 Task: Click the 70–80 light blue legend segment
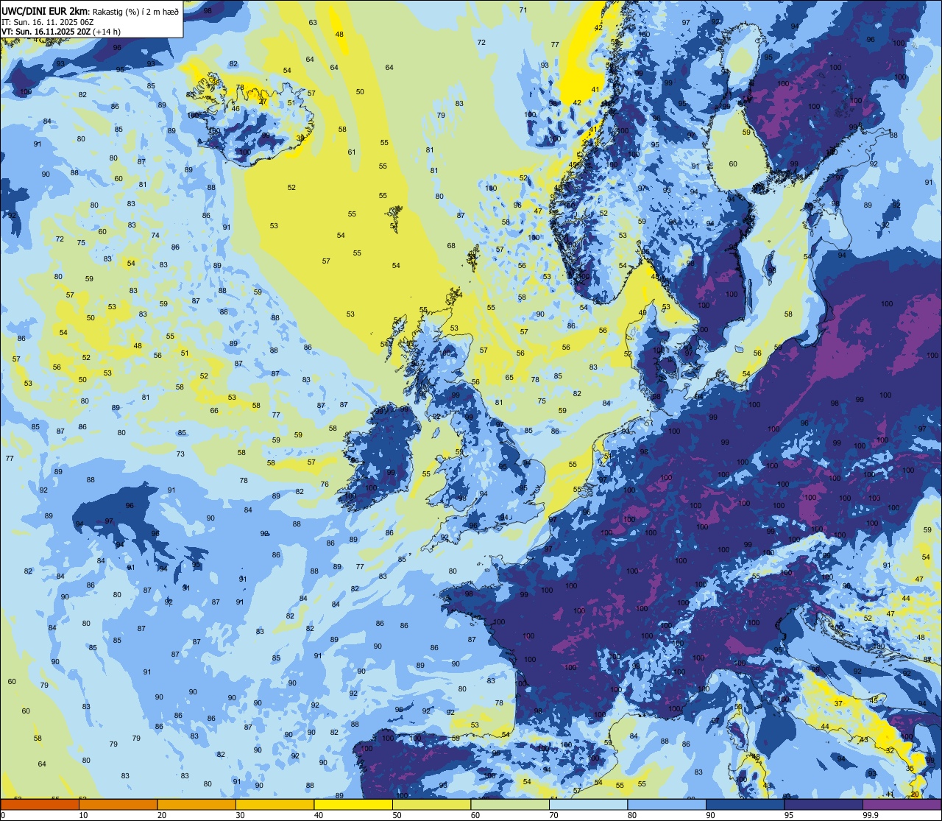tap(588, 805)
